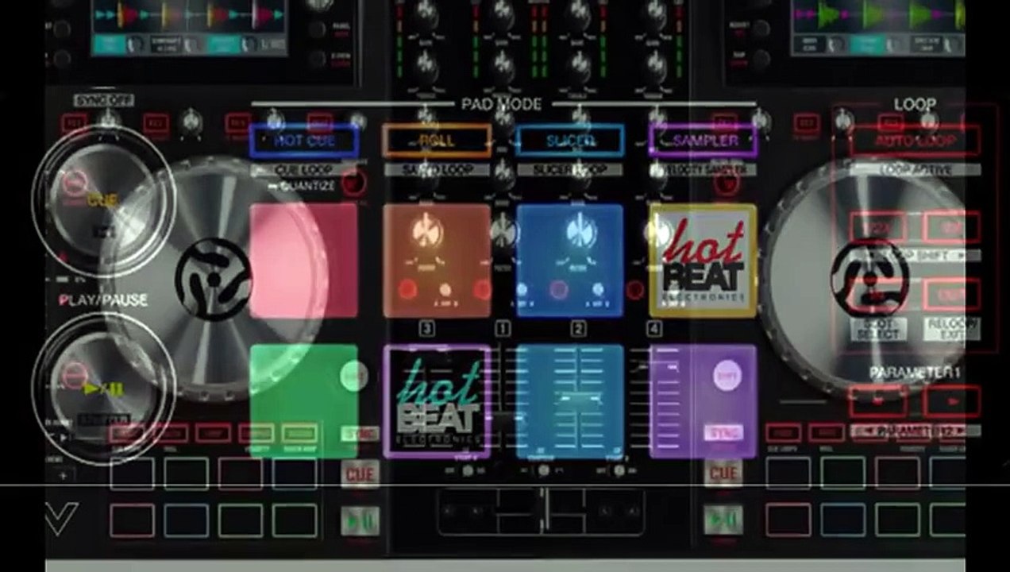Click the circled CUE button

(103, 200)
